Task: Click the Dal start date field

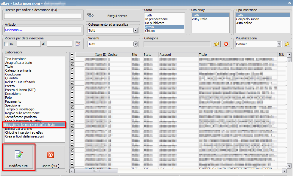Action: coord(29,44)
